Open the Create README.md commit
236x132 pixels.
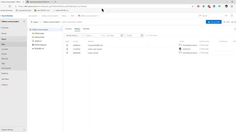click(x=95, y=45)
